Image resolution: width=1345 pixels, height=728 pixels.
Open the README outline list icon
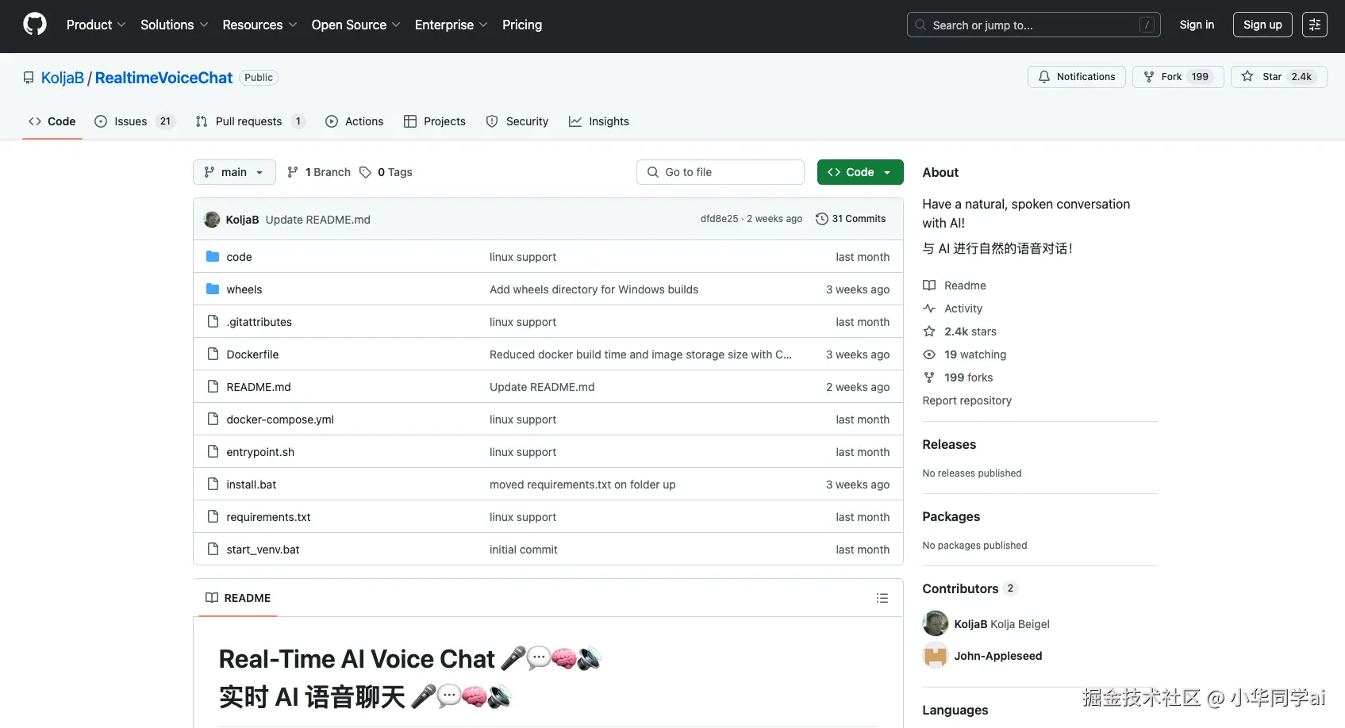882,598
